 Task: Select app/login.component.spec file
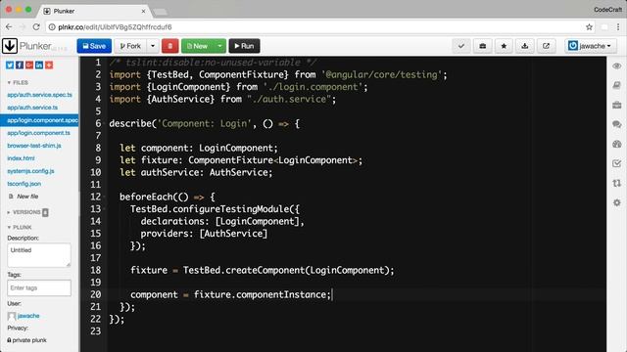39,120
